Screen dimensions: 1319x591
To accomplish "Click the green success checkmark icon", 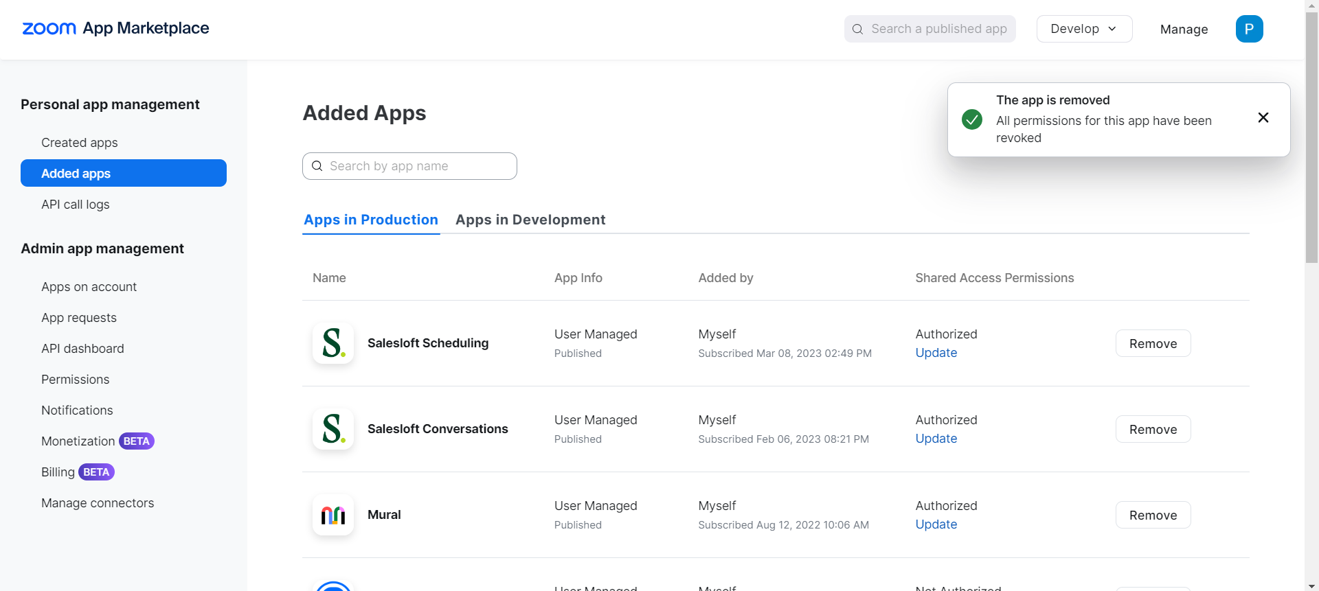I will (x=972, y=119).
